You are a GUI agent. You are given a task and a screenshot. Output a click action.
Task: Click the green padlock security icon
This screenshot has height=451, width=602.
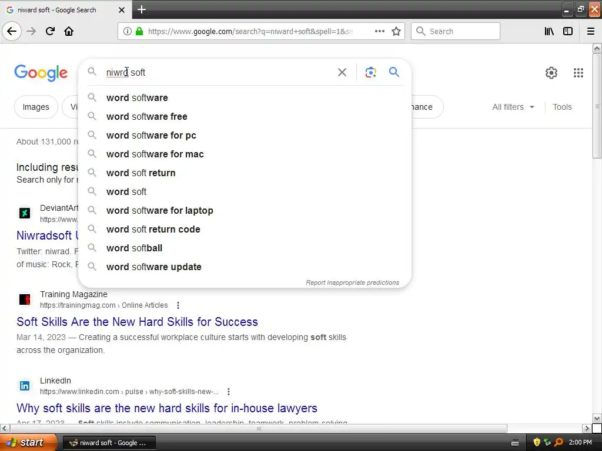(x=140, y=32)
